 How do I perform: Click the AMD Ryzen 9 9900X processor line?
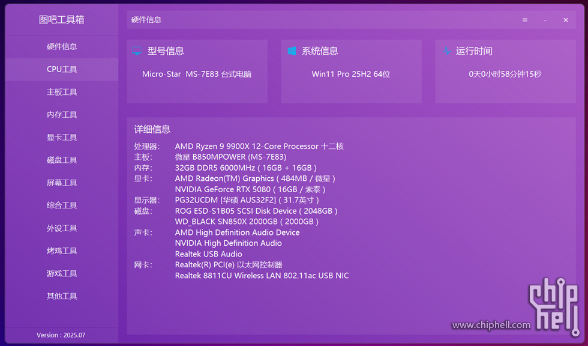click(x=259, y=146)
